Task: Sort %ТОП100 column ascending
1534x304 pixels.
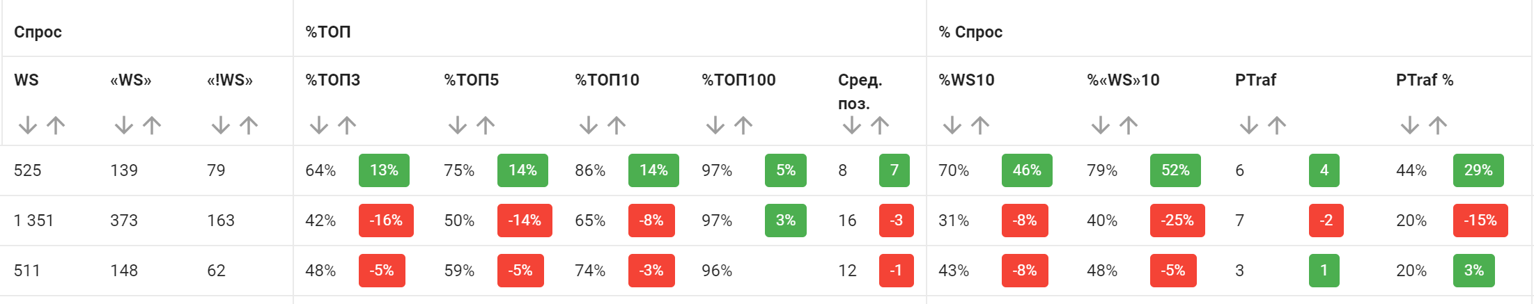Action: coord(743,125)
